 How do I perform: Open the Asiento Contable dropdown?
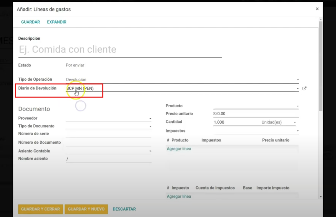(x=150, y=151)
